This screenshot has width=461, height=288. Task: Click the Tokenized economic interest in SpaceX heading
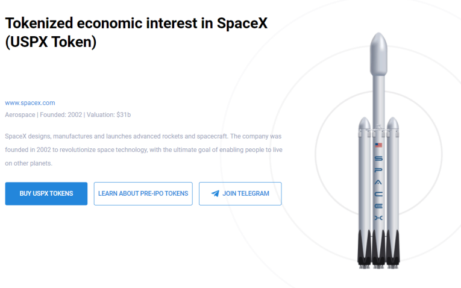click(136, 23)
